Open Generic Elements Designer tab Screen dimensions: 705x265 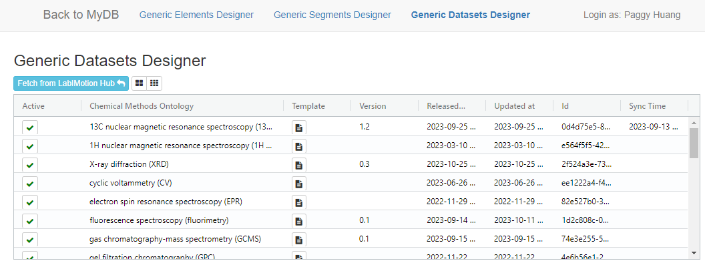coord(196,15)
